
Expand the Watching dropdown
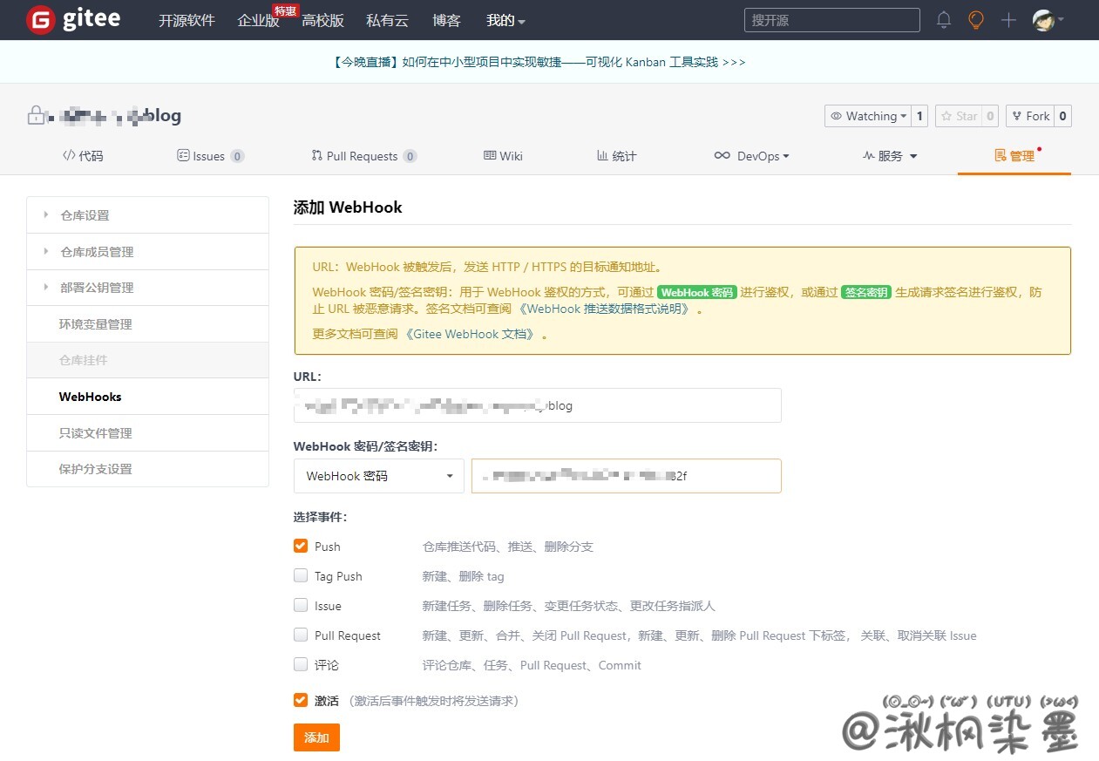867,116
